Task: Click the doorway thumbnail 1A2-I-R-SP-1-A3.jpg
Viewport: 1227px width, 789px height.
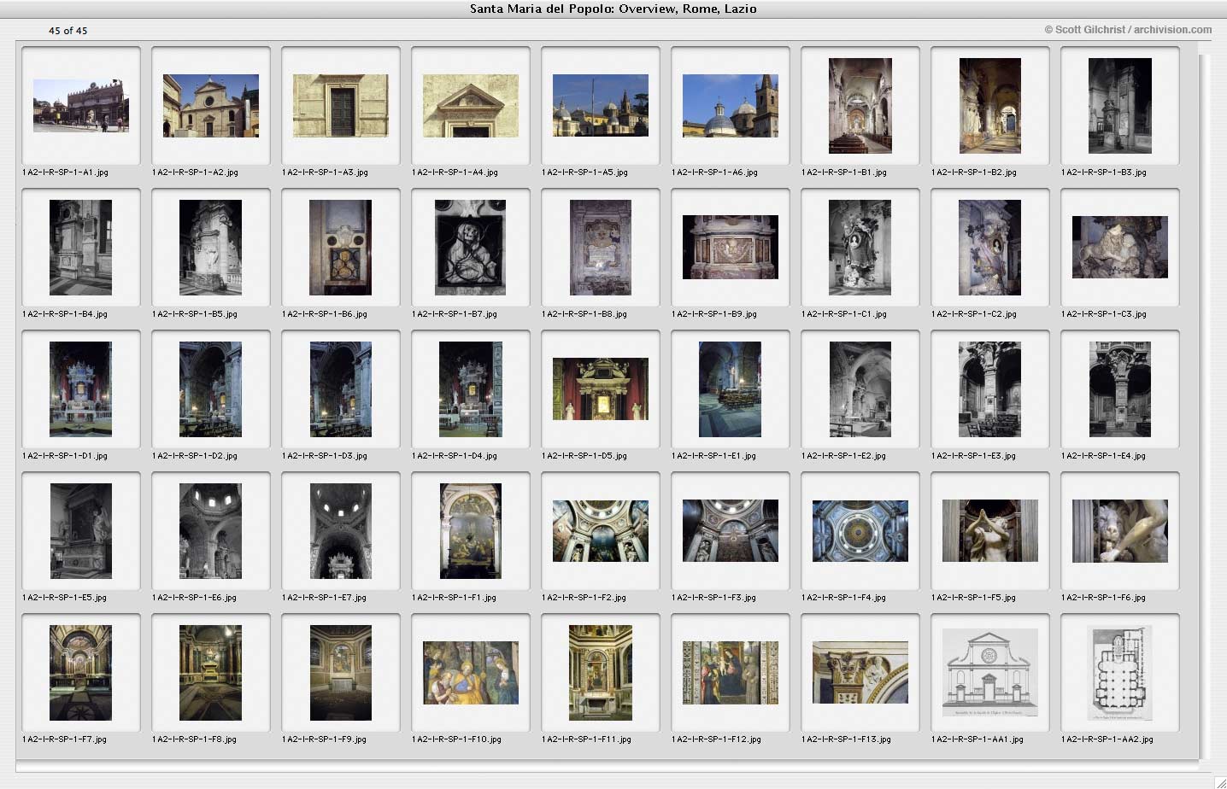Action: click(x=341, y=106)
